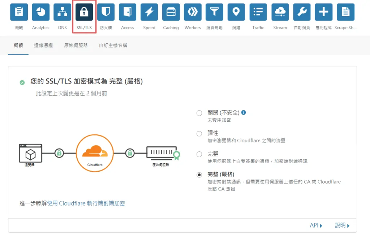
Task: Click the info icon beside 關閉 (不安全)
Action: coord(244,113)
